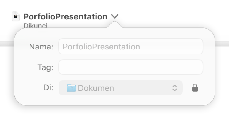This screenshot has width=229, height=119.
Task: Collapse the title popover using the chevron
Action: coord(115,16)
